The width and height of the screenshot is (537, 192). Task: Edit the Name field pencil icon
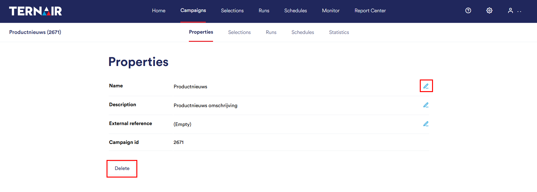426,86
